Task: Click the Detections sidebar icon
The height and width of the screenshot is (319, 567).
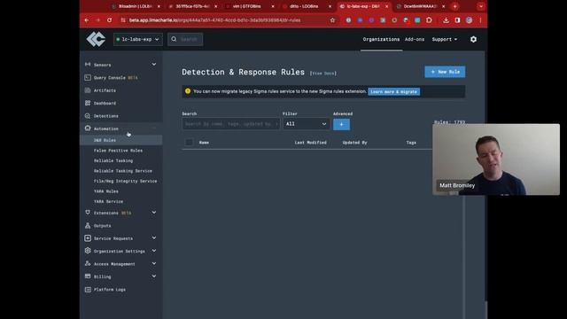Action: pyautogui.click(x=88, y=116)
